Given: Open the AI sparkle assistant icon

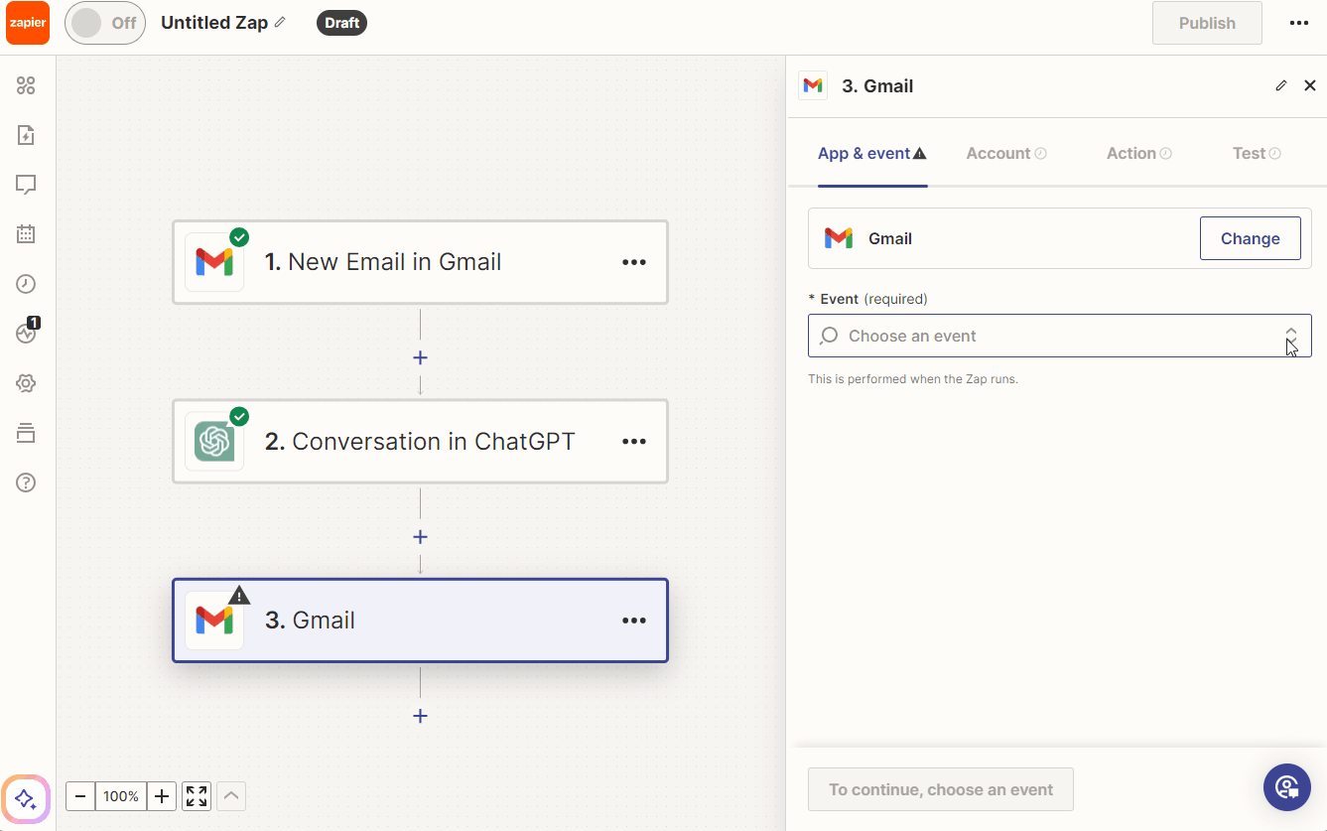Looking at the screenshot, I should click(26, 798).
